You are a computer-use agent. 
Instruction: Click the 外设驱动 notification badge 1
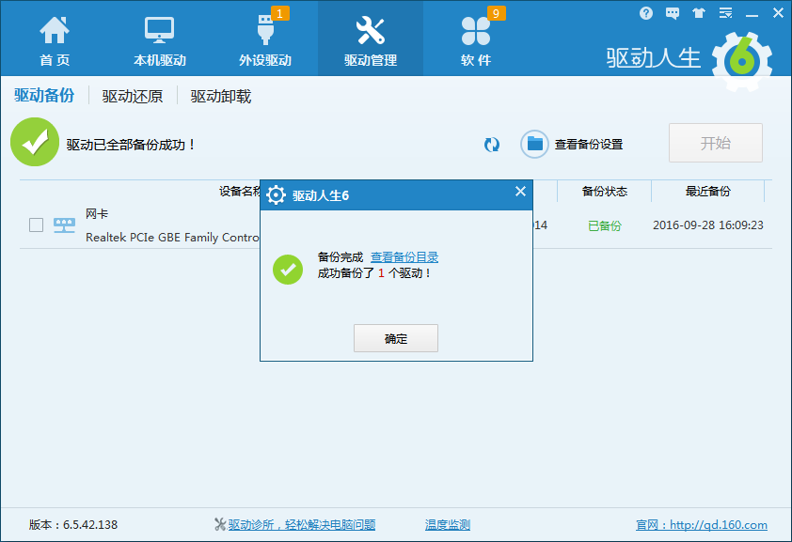(279, 13)
